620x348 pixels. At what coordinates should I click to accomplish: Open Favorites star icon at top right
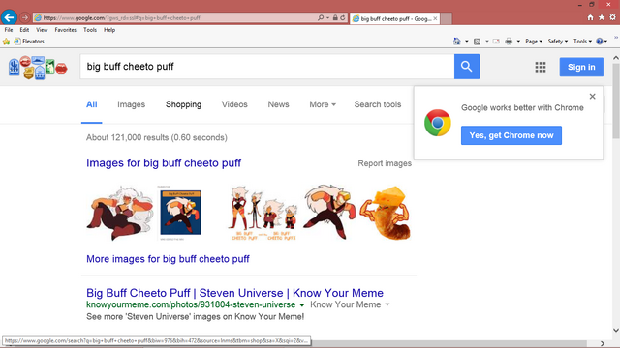(602, 17)
